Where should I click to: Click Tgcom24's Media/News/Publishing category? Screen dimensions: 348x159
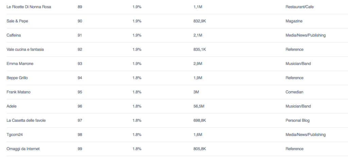pyautogui.click(x=306, y=134)
